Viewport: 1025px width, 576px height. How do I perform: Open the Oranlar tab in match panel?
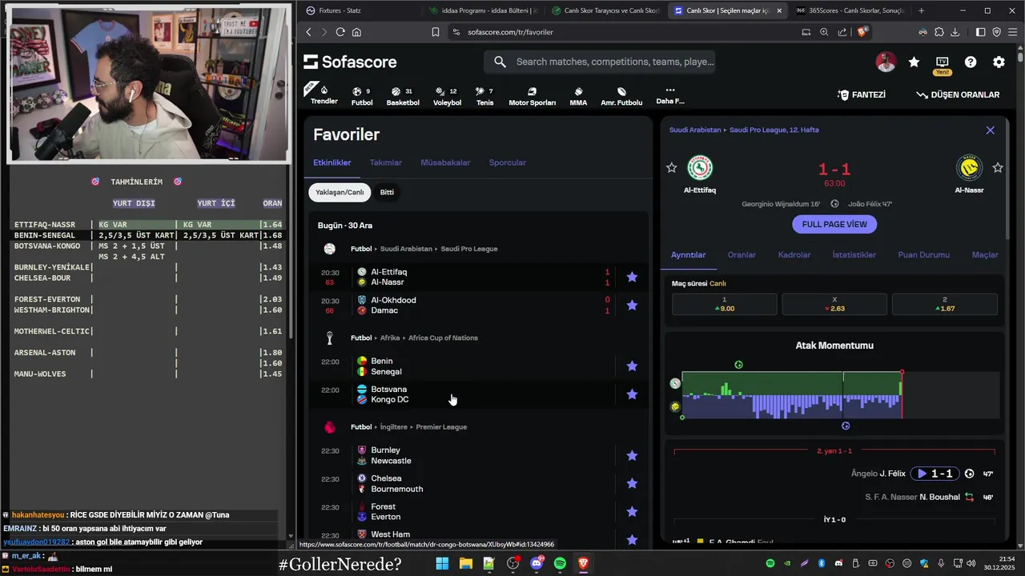pos(742,254)
